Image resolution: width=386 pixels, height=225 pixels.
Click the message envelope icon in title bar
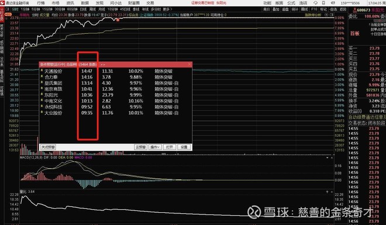pos(333,3)
